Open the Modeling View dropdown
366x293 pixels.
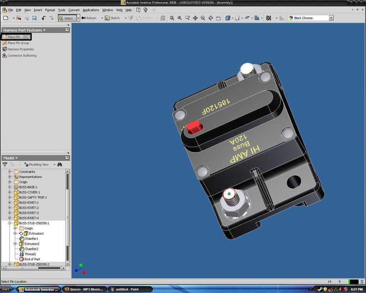coord(54,165)
